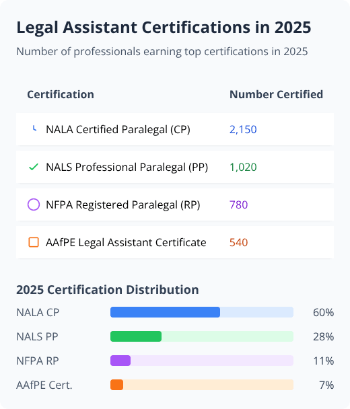Click the 60% percentage value
350x409 pixels.
point(323,313)
